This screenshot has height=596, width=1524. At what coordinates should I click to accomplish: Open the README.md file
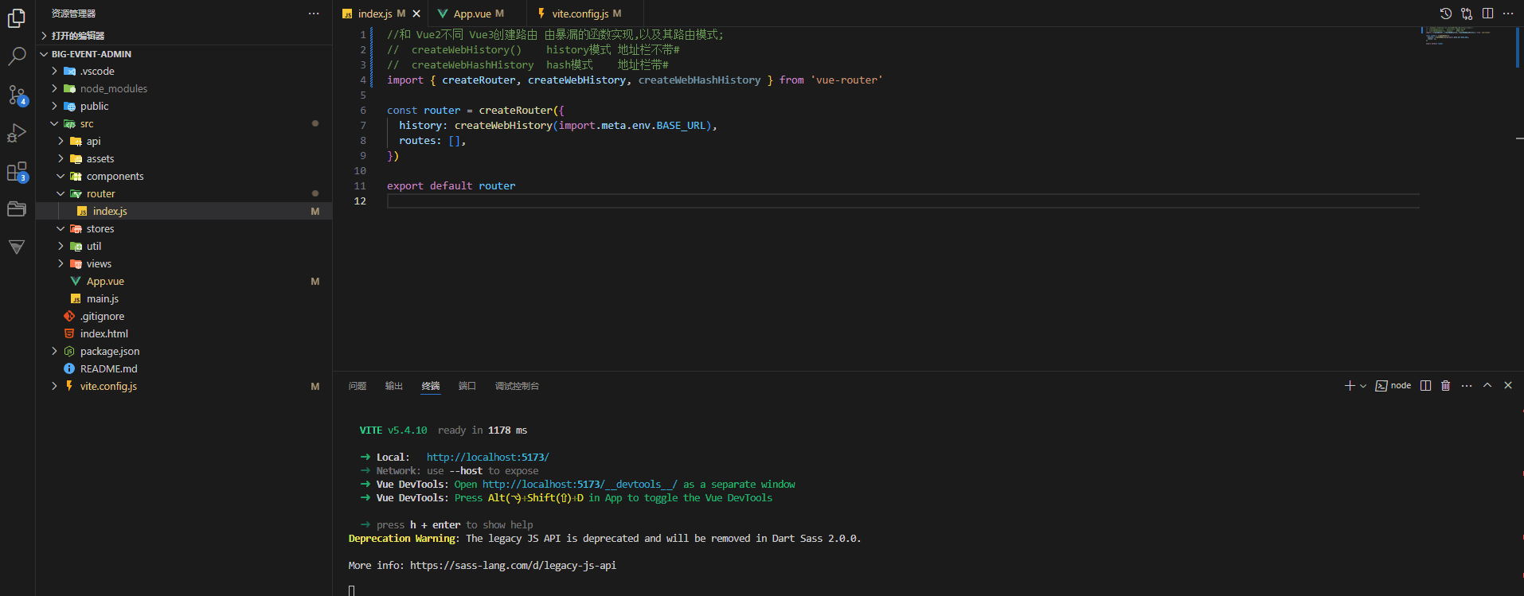pyautogui.click(x=184, y=369)
